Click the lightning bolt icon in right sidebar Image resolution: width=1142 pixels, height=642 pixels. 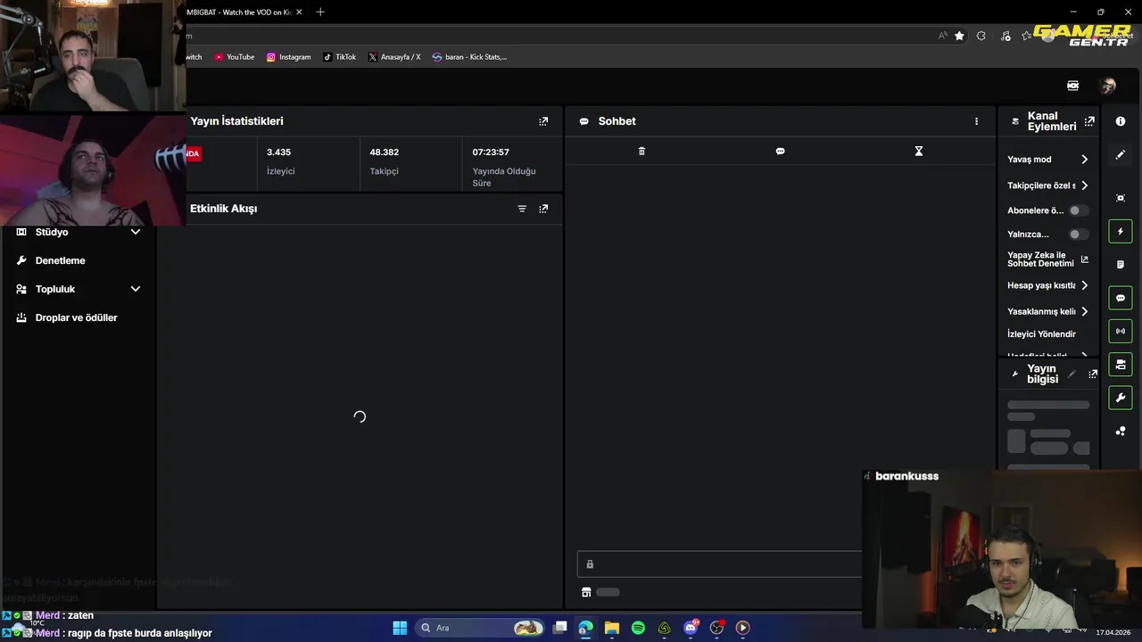(x=1121, y=232)
